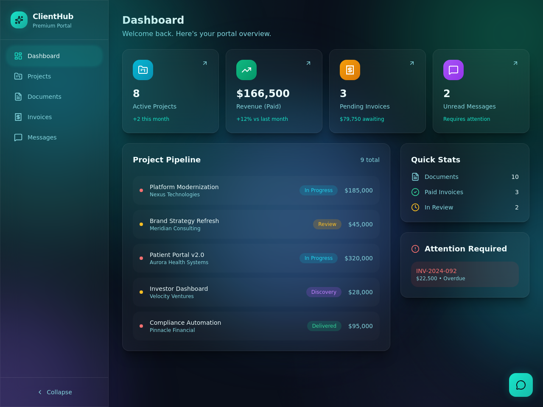Click 'Requires attention' text
The width and height of the screenshot is (543, 407).
click(x=467, y=119)
